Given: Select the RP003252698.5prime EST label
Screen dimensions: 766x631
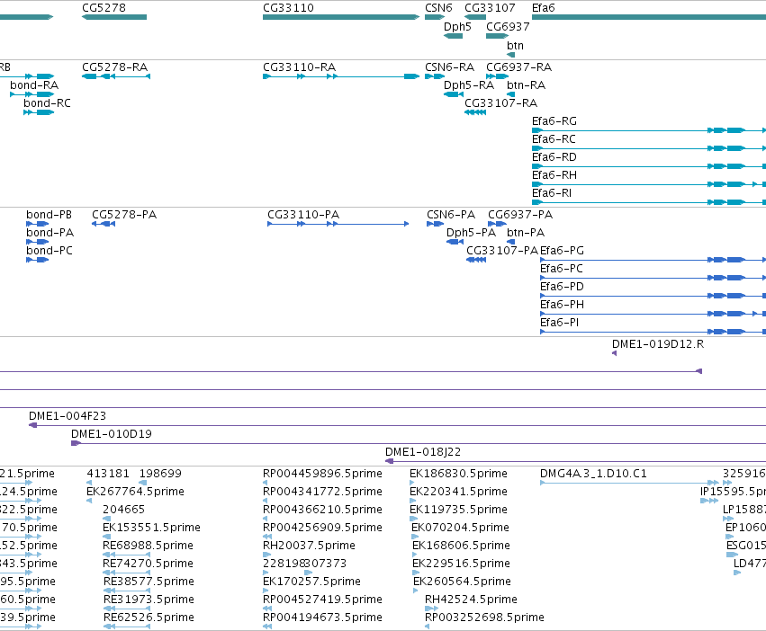Looking at the screenshot, I should click(484, 618).
